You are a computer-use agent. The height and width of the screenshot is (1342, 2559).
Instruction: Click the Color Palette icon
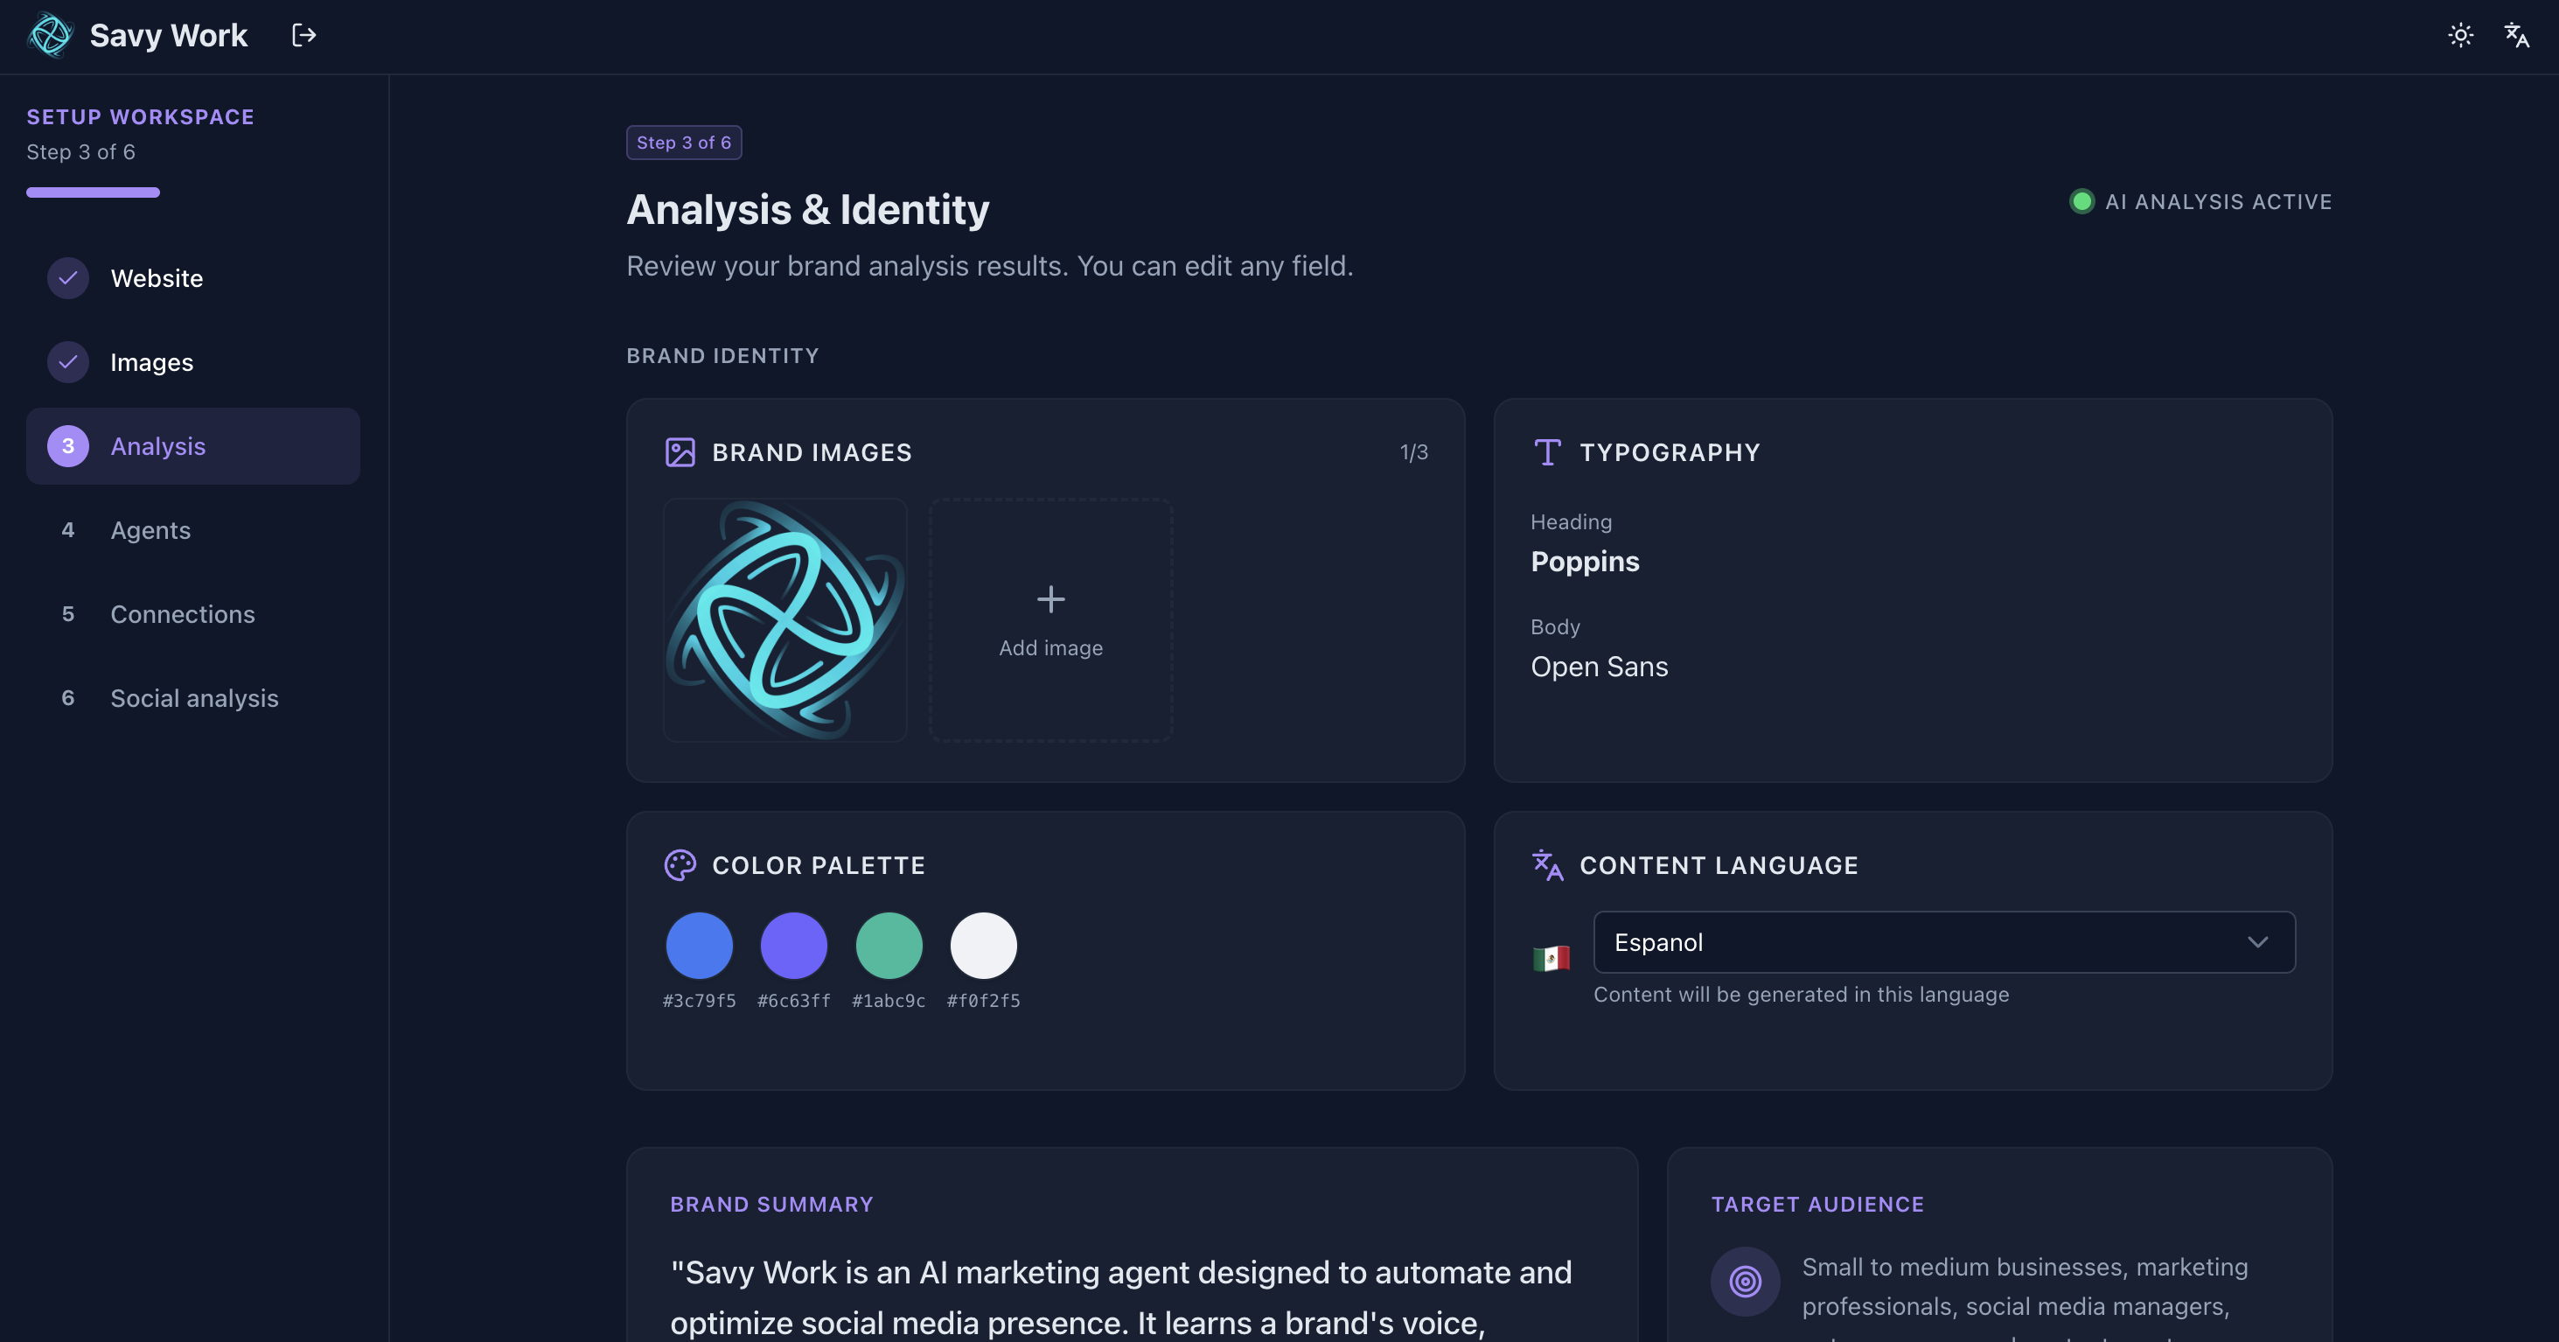click(x=680, y=865)
